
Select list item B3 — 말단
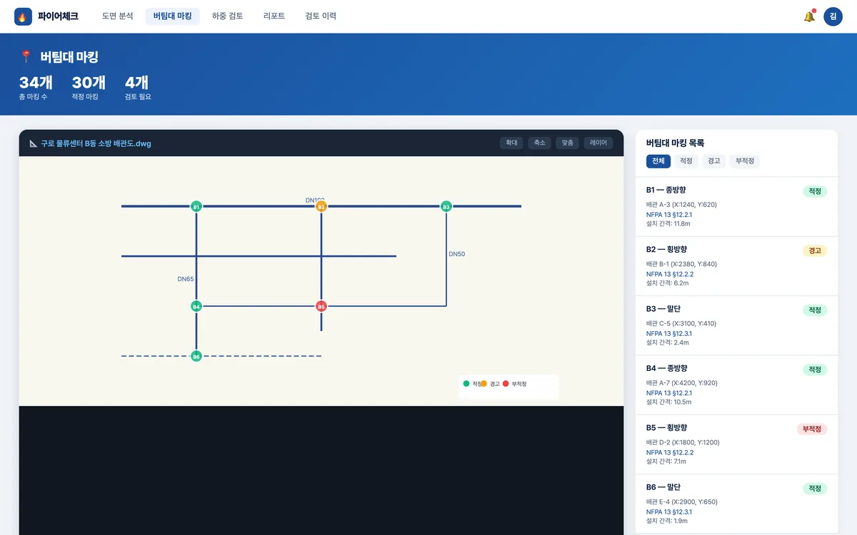[736, 325]
